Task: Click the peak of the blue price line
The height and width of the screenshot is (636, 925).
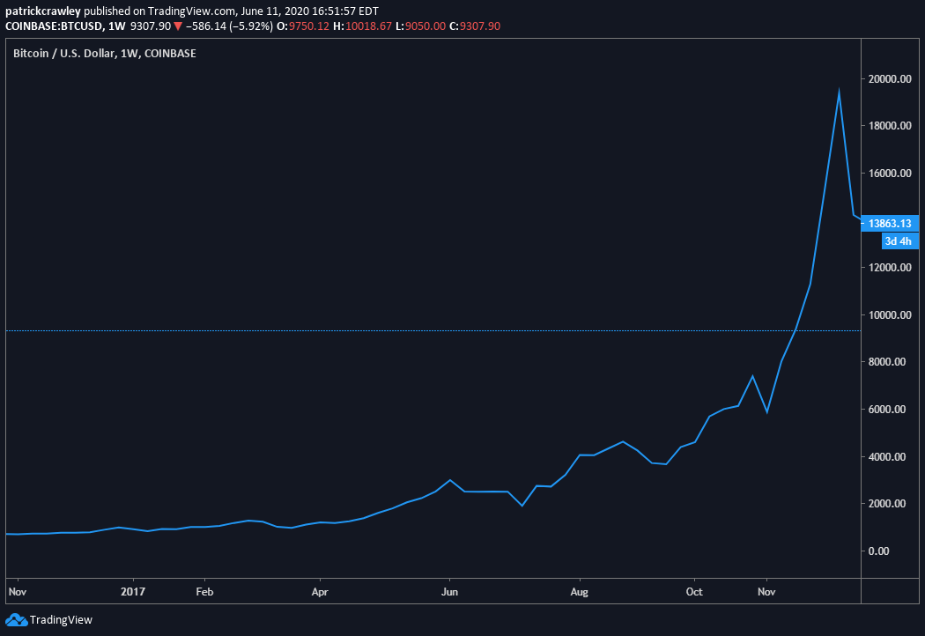Action: coord(839,92)
